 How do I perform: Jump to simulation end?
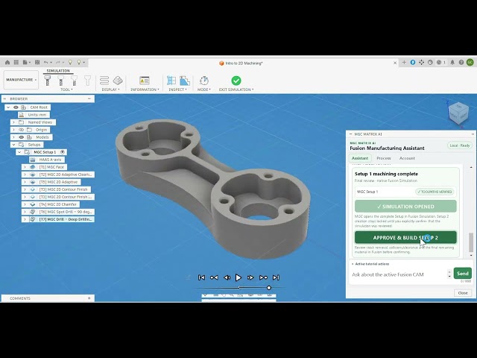276,277
